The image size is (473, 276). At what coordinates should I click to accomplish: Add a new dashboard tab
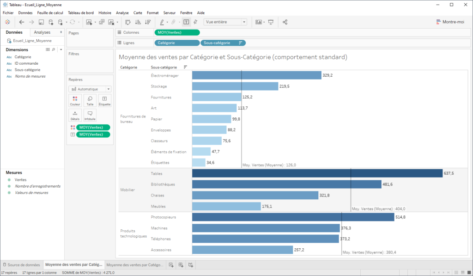pos(181,265)
